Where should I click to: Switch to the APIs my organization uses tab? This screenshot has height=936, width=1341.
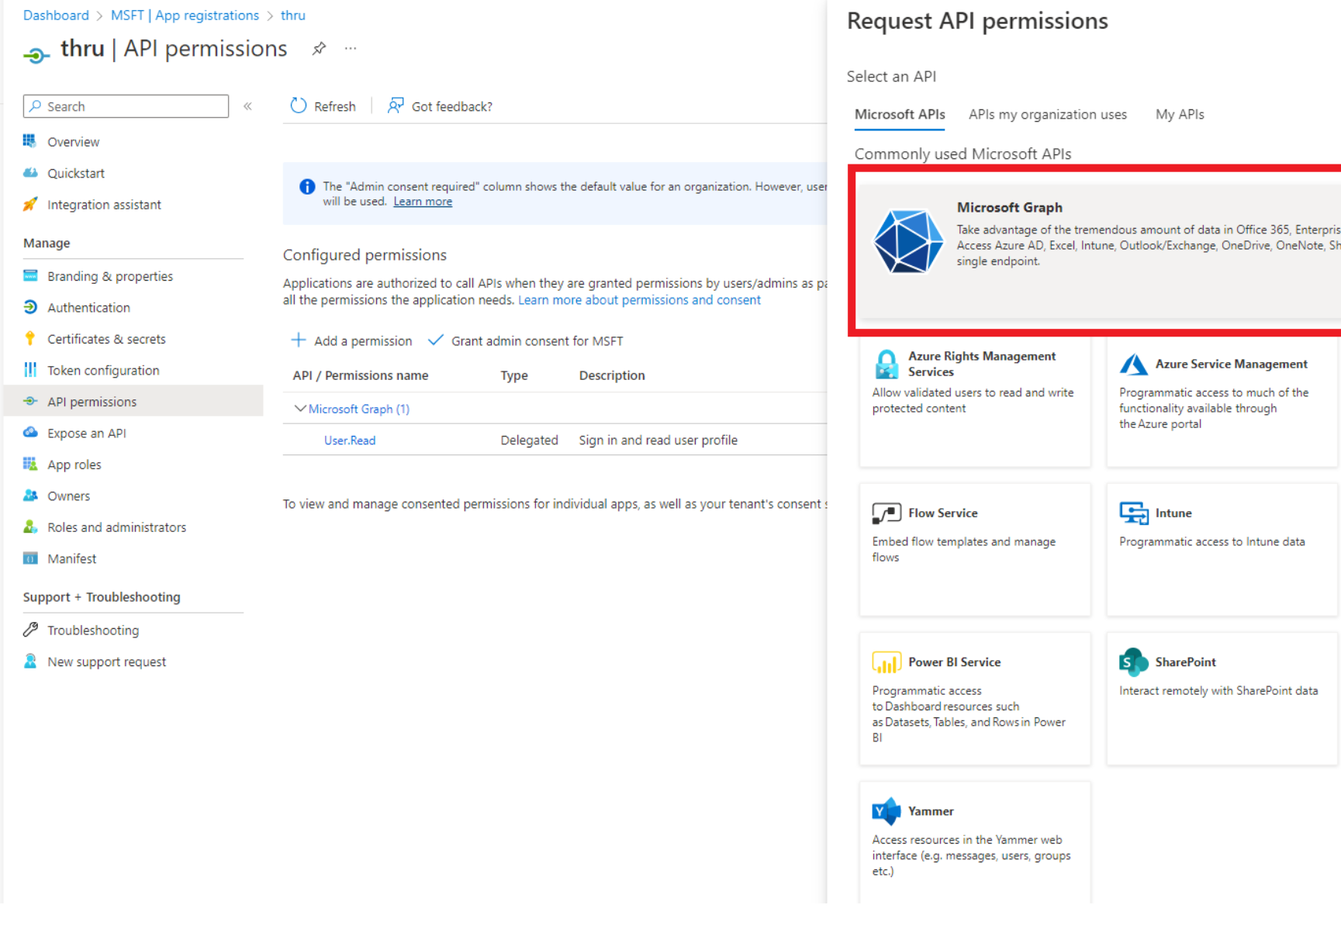(x=1047, y=114)
